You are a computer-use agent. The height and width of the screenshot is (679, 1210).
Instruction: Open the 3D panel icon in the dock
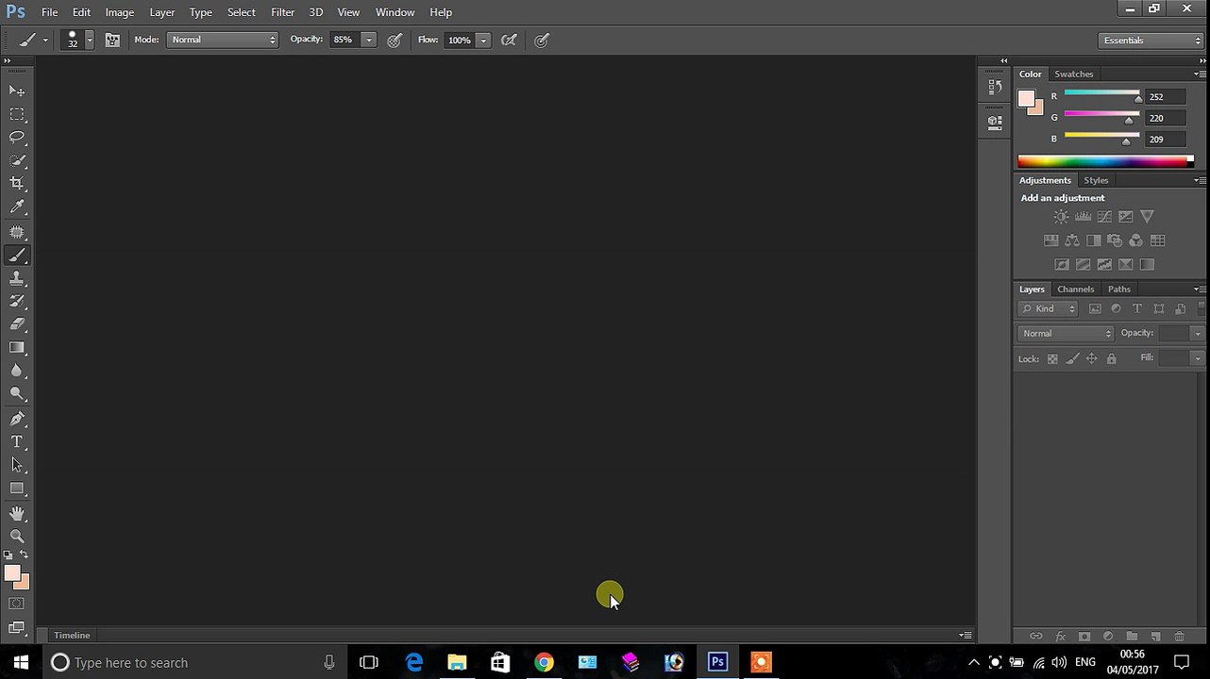click(x=995, y=122)
